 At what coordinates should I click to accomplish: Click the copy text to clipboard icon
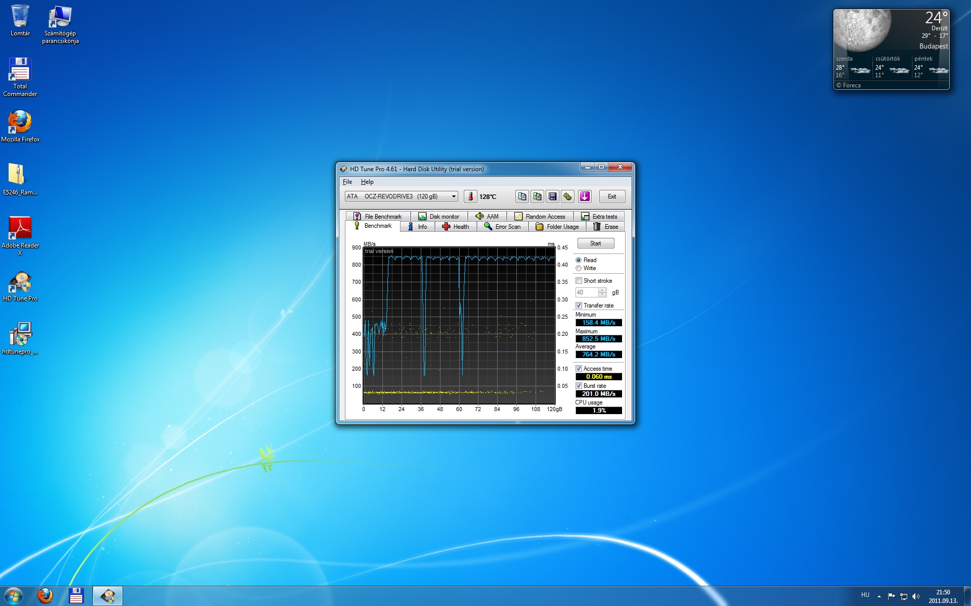point(522,196)
